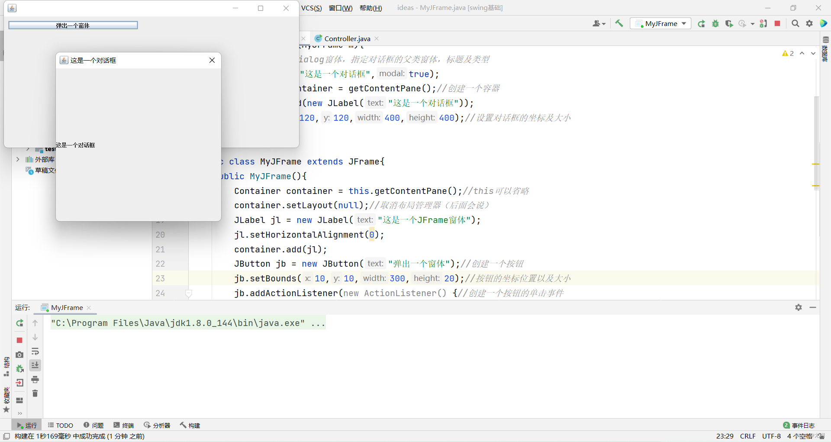Screen dimensions: 831x442
Task: Open the 终端 terminal tool window
Action: [x=124, y=425]
